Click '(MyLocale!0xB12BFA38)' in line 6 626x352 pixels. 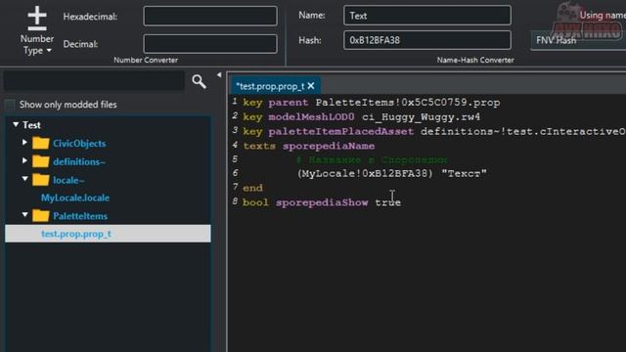click(365, 174)
